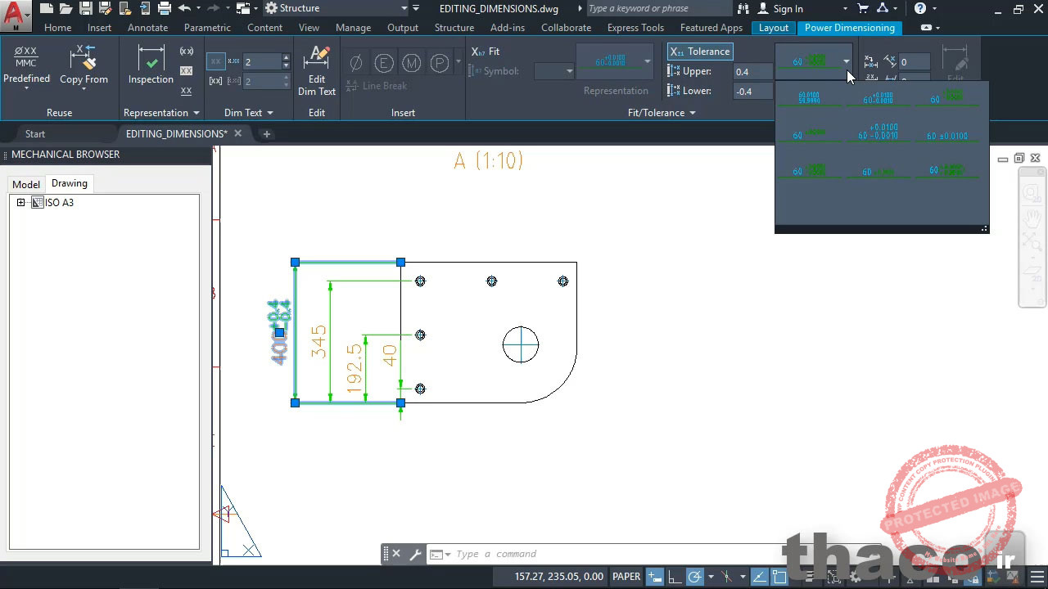Switch to the Parametric ribbon tab
This screenshot has height=589, width=1048.
[x=207, y=28]
